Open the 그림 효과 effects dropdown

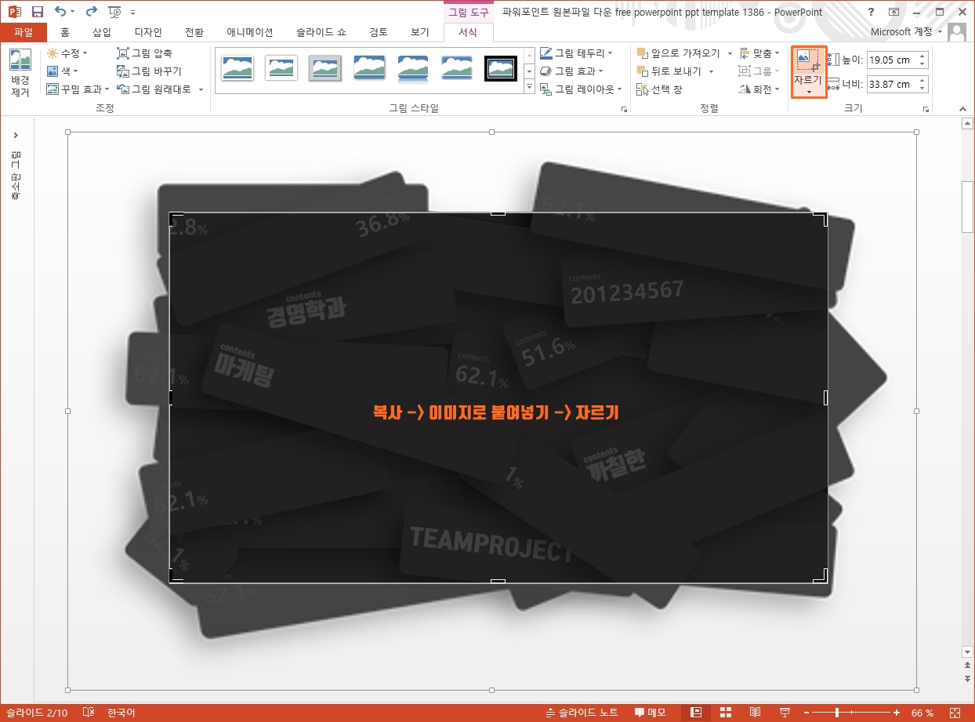click(x=572, y=71)
